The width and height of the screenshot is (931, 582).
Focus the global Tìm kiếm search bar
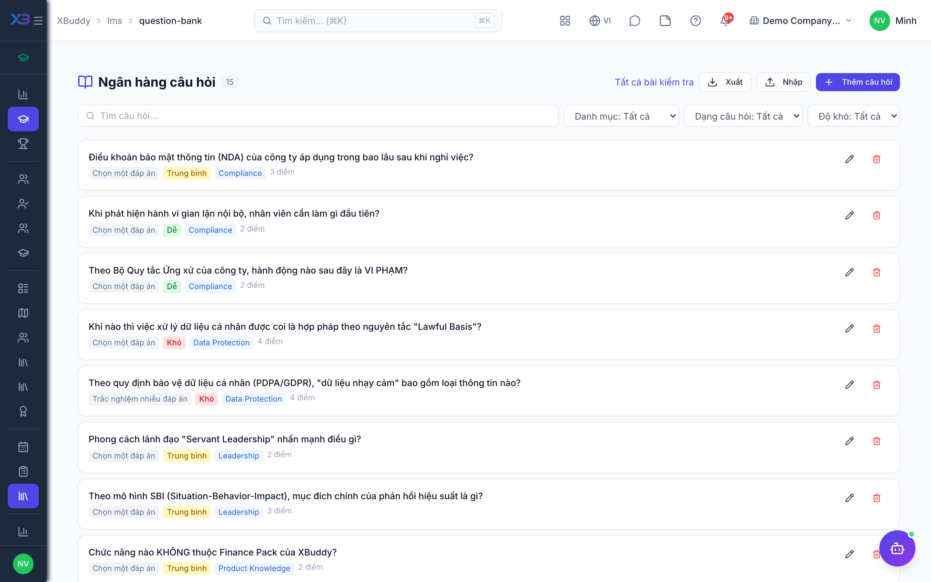click(378, 21)
